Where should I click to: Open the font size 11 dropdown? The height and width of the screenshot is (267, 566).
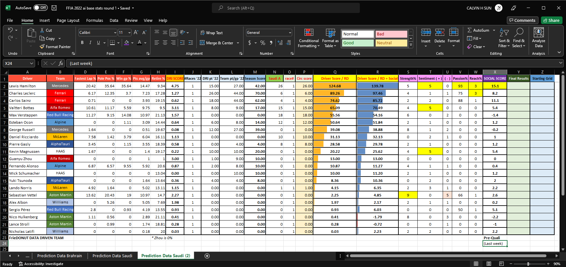(x=129, y=33)
